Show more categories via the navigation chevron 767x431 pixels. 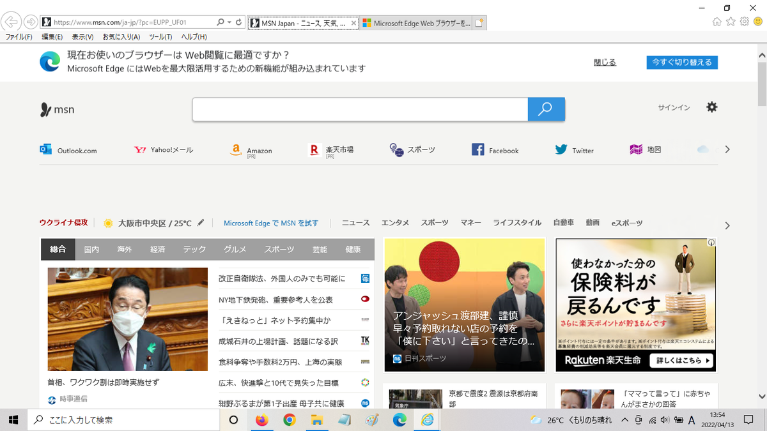[x=727, y=225]
